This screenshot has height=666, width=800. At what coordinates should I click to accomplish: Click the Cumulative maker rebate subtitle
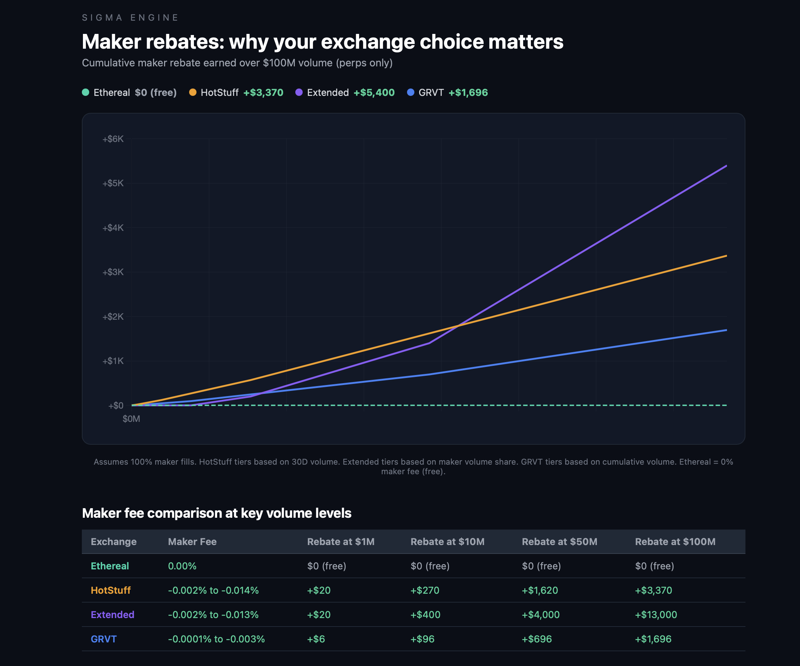[237, 63]
